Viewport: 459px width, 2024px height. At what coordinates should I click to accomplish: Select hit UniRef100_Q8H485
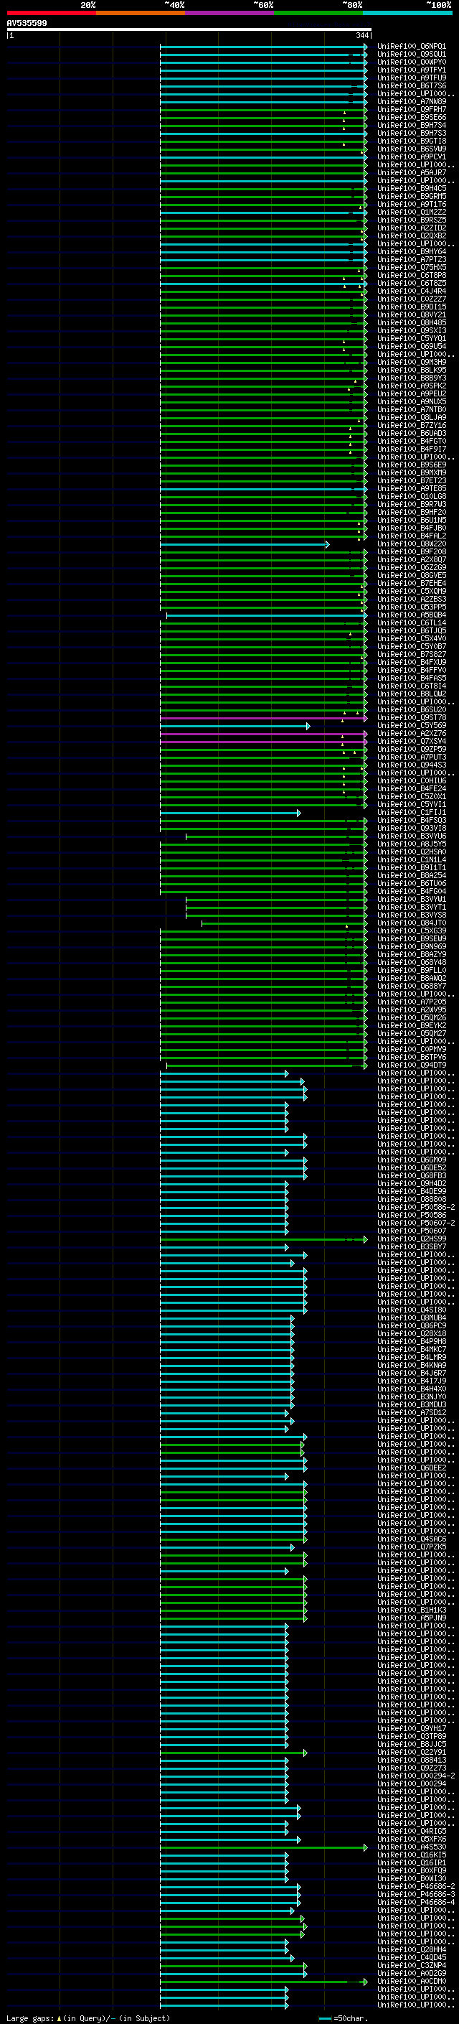(x=411, y=322)
